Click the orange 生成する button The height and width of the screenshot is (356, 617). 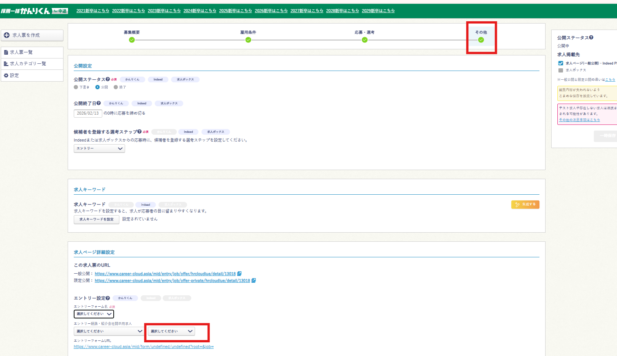pyautogui.click(x=525, y=205)
